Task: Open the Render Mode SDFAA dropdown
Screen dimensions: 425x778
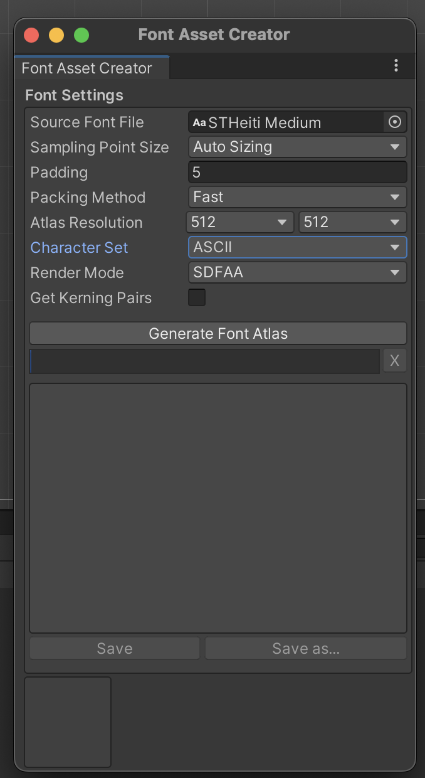Action: (x=297, y=273)
